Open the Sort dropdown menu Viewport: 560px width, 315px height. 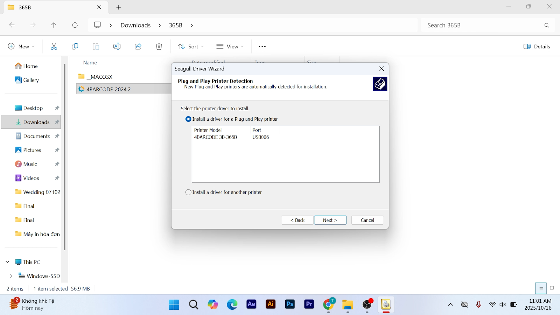[191, 47]
